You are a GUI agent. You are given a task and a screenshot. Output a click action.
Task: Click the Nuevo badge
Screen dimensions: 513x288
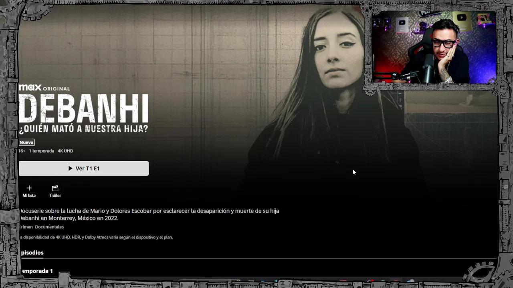point(26,142)
